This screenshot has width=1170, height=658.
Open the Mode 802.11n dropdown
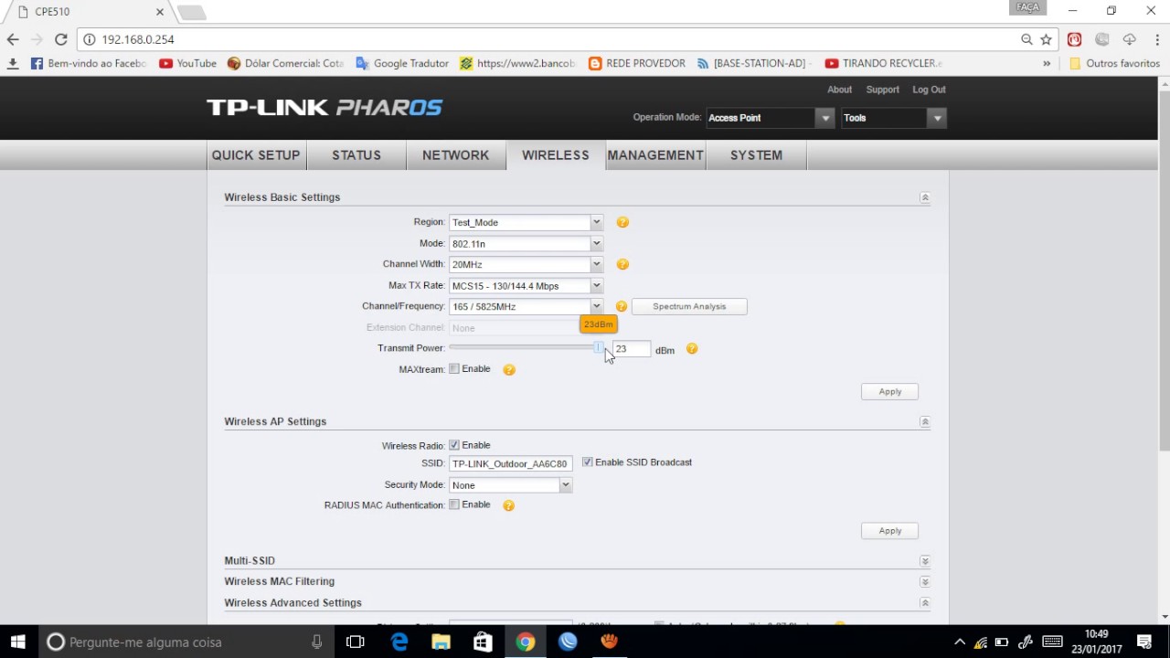[526, 243]
